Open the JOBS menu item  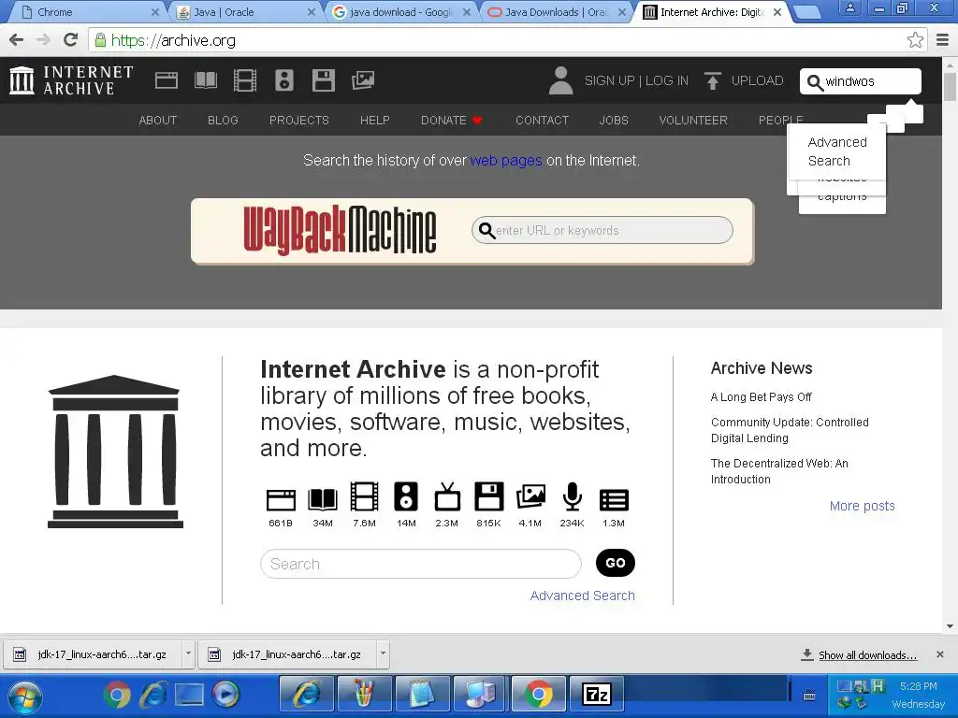pos(614,121)
